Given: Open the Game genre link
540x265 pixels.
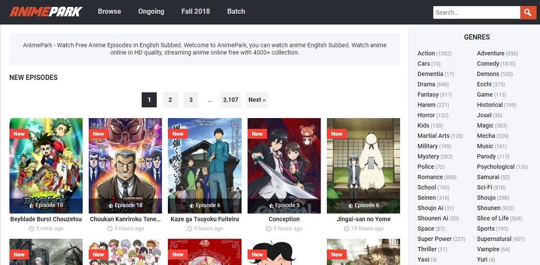Looking at the screenshot, I should point(485,95).
